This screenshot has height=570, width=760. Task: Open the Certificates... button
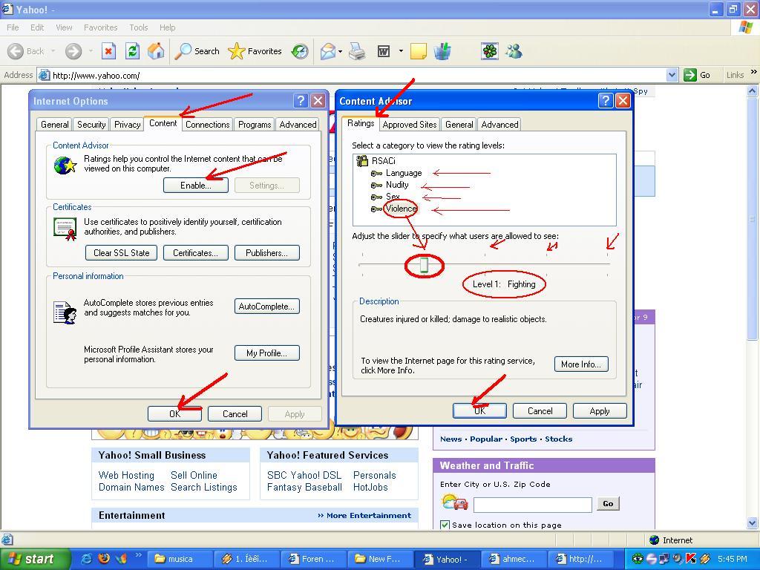point(195,252)
